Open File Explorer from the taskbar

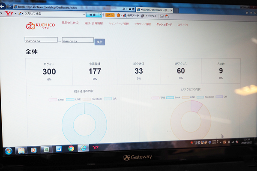click(21, 150)
